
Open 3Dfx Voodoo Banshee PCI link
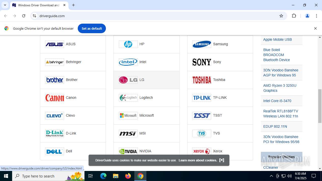click(281, 139)
